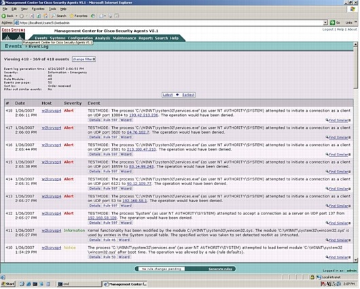Image resolution: width=360 pixels, height=289 pixels.
Task: Click Find Similar for event 414
Action: [338, 189]
